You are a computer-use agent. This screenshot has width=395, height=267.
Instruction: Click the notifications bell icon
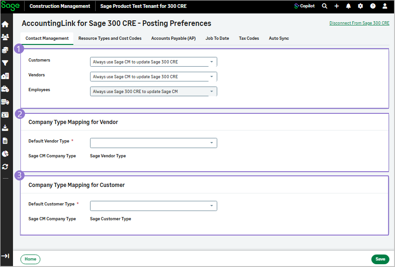click(349, 6)
